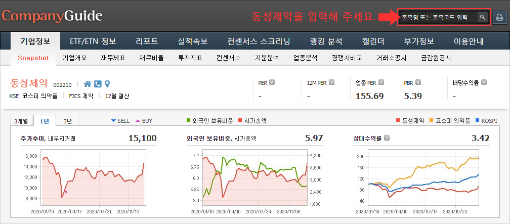Click the green 외국인 보유비중 legend swatch
The height and width of the screenshot is (224, 510).
[x=188, y=121]
